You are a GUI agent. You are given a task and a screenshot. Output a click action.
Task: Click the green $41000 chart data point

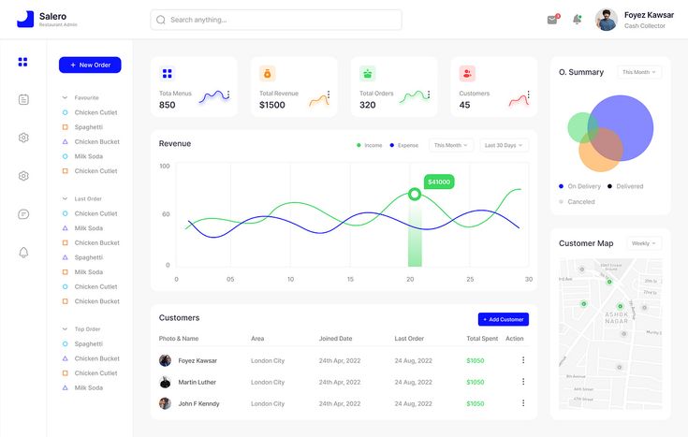(x=414, y=195)
